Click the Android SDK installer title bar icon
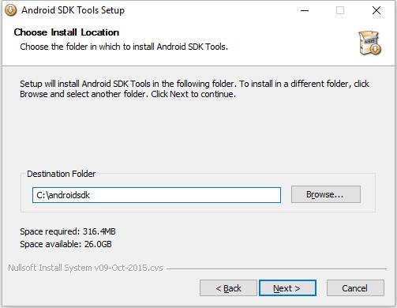Viewport: 397px width, 308px height. pos(11,10)
